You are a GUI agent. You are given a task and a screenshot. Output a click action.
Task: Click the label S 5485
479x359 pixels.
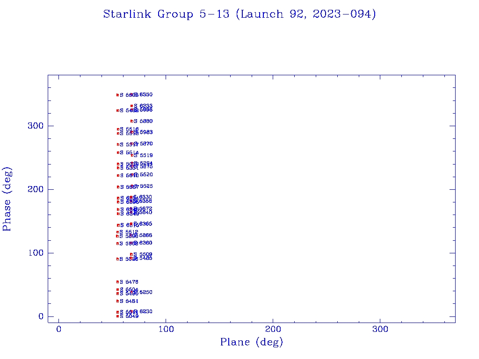(143, 258)
